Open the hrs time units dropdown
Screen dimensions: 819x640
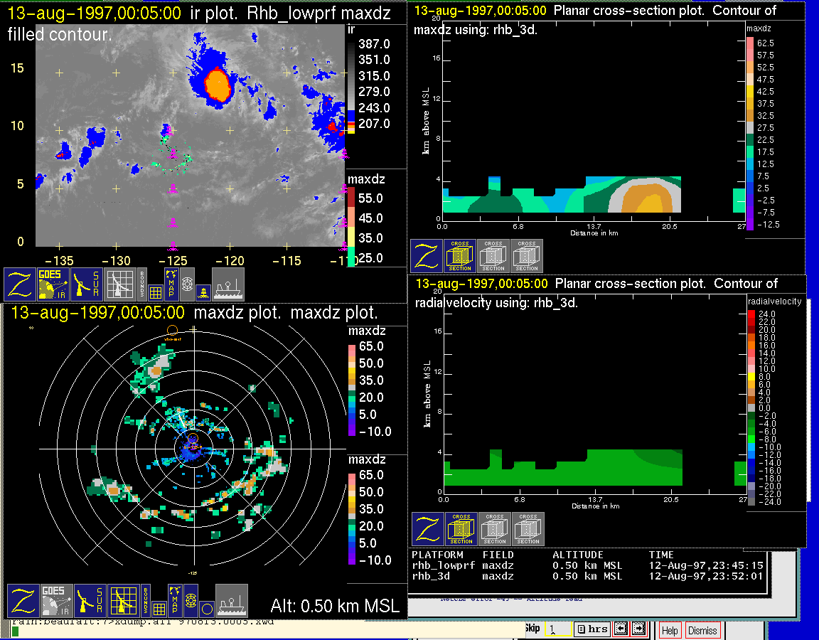click(x=591, y=629)
